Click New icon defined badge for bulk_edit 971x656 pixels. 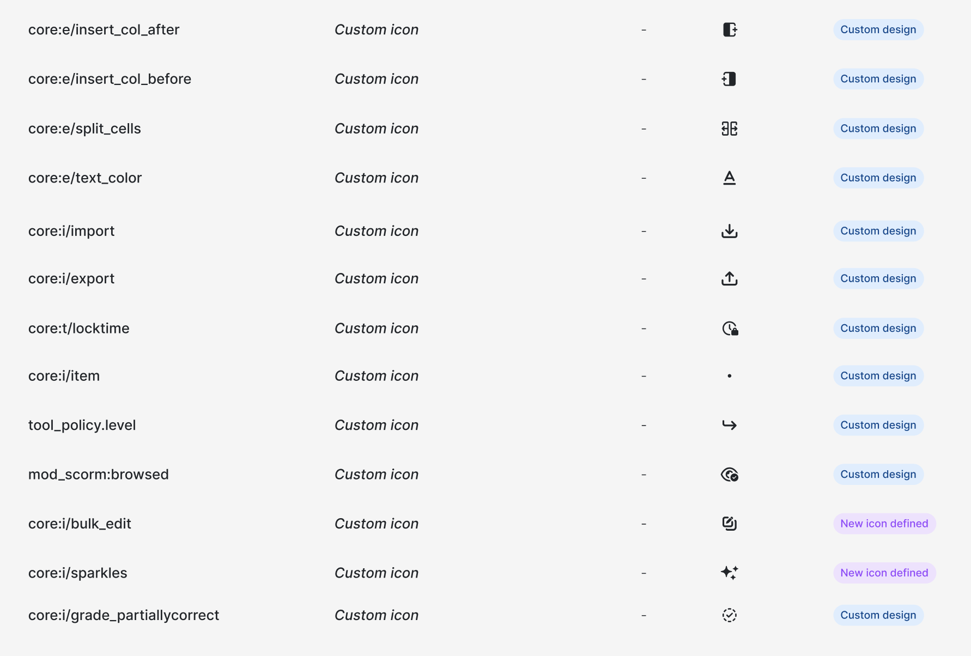(x=884, y=524)
